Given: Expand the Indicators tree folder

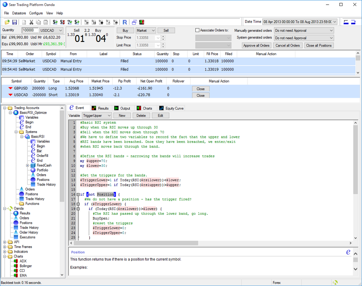Looking at the screenshot, I should pyautogui.click(x=5, y=252).
